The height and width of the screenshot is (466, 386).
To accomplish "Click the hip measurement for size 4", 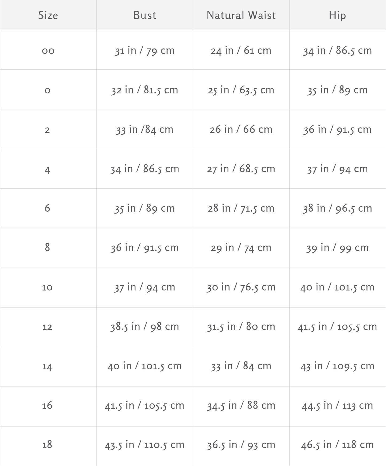I will pyautogui.click(x=337, y=169).
